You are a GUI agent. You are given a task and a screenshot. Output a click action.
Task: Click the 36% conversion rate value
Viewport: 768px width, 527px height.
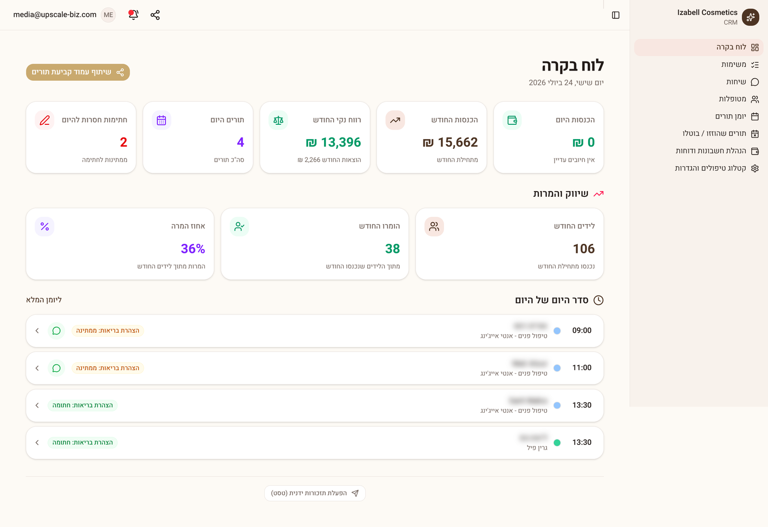193,249
